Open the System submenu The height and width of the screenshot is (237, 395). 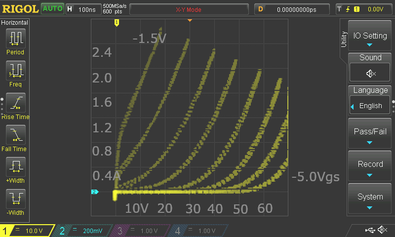[370, 198]
